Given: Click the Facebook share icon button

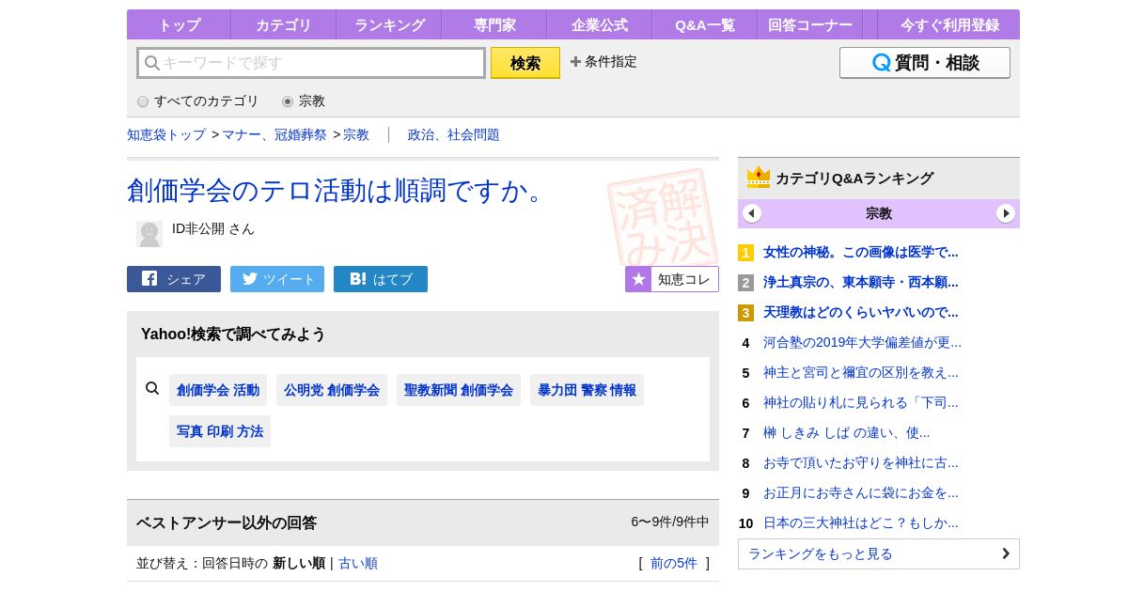Looking at the screenshot, I should (174, 279).
